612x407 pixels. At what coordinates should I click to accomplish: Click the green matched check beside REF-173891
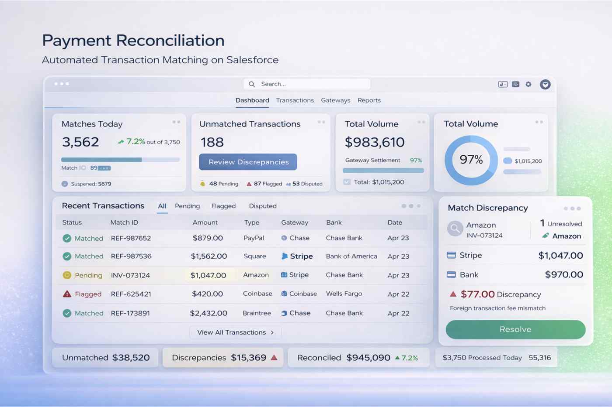tap(68, 313)
